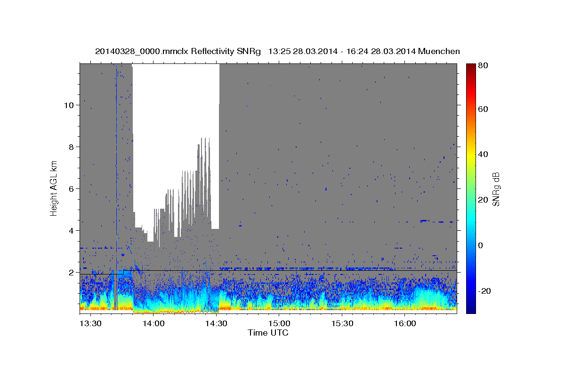Click the 'SNRg dB' colorbar label
The image size is (565, 376).
(496, 189)
